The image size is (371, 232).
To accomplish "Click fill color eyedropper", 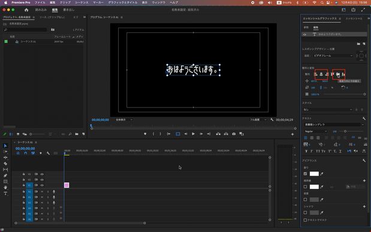I will pos(322,174).
